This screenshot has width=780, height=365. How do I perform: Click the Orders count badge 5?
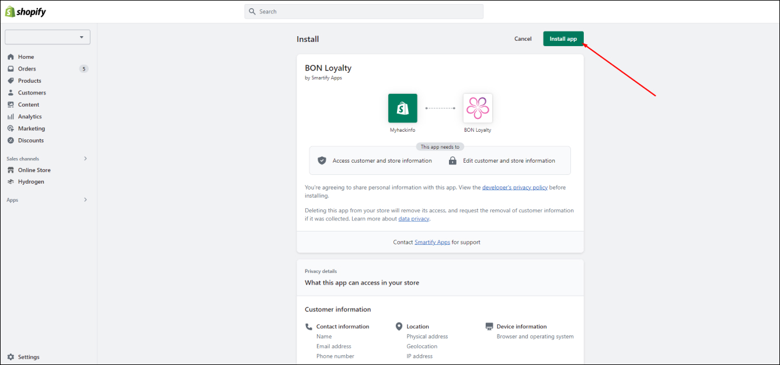click(x=84, y=69)
